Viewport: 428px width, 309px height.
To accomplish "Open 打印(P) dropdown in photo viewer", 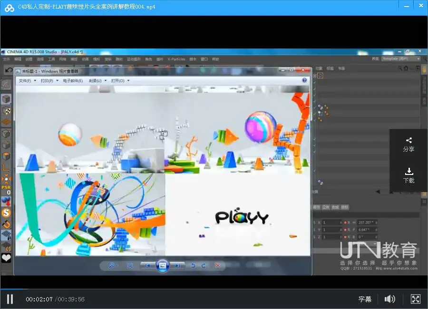I will pyautogui.click(x=49, y=80).
